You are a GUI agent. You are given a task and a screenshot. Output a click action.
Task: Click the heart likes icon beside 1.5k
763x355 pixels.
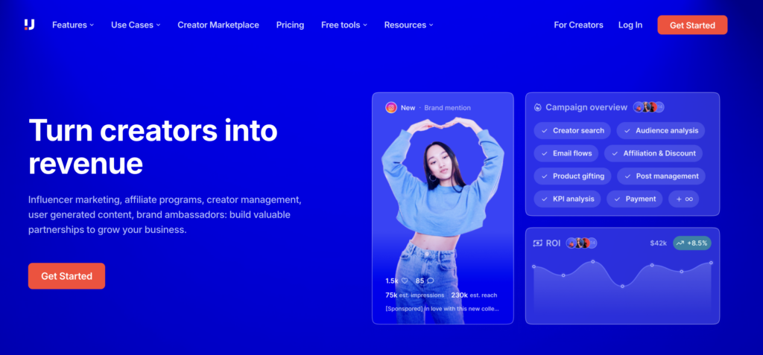(x=405, y=281)
